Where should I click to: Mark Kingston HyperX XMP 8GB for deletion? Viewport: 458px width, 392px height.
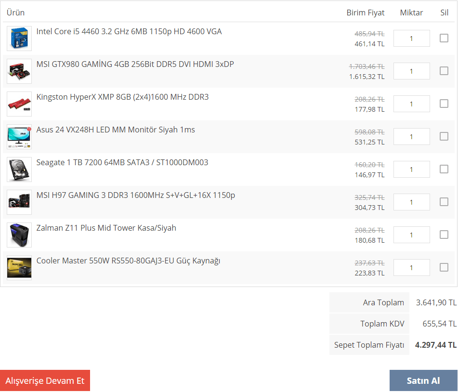(x=444, y=104)
